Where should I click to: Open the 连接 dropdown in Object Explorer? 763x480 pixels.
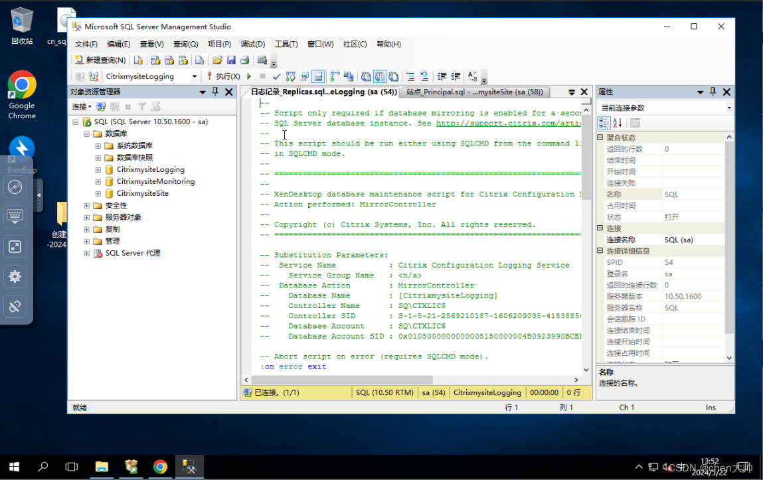click(81, 106)
